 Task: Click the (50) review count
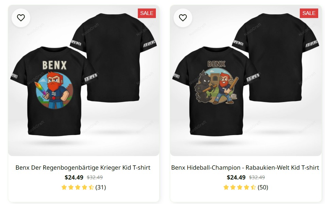263,187
